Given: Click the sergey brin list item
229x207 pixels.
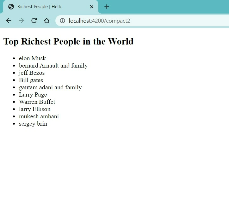Looking at the screenshot, I should point(33,124).
